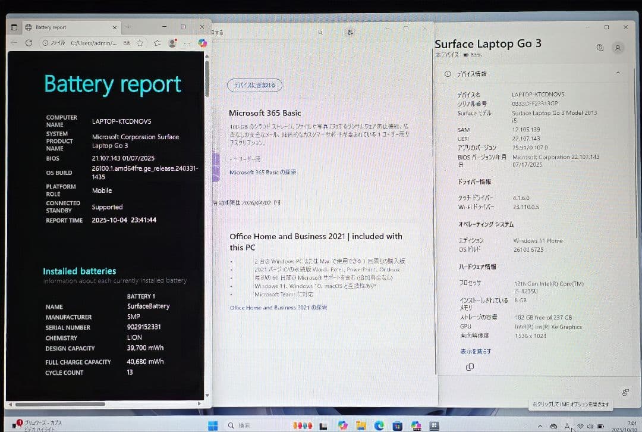Open Edge settings via the ellipsis icon
This screenshot has width=642, height=432.
[185, 43]
